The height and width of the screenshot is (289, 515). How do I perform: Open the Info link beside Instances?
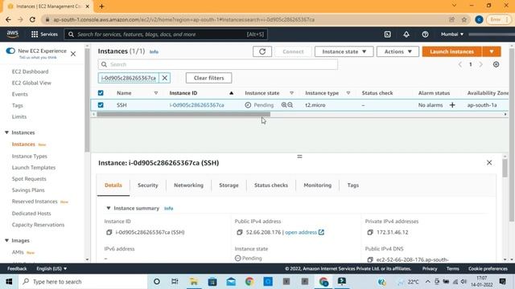point(154,51)
